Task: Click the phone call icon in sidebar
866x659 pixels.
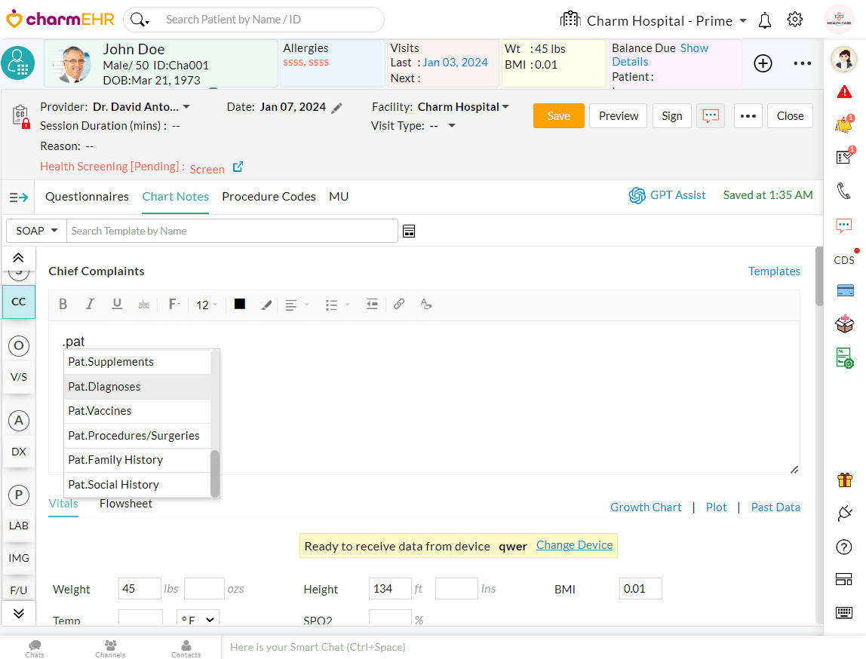Action: pyautogui.click(x=844, y=191)
